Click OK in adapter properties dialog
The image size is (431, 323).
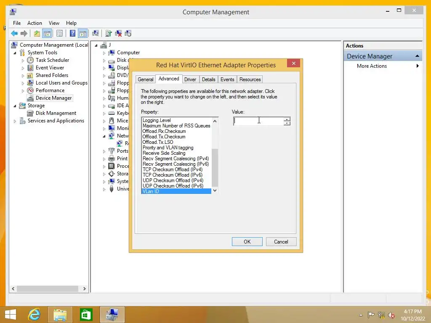pos(247,242)
